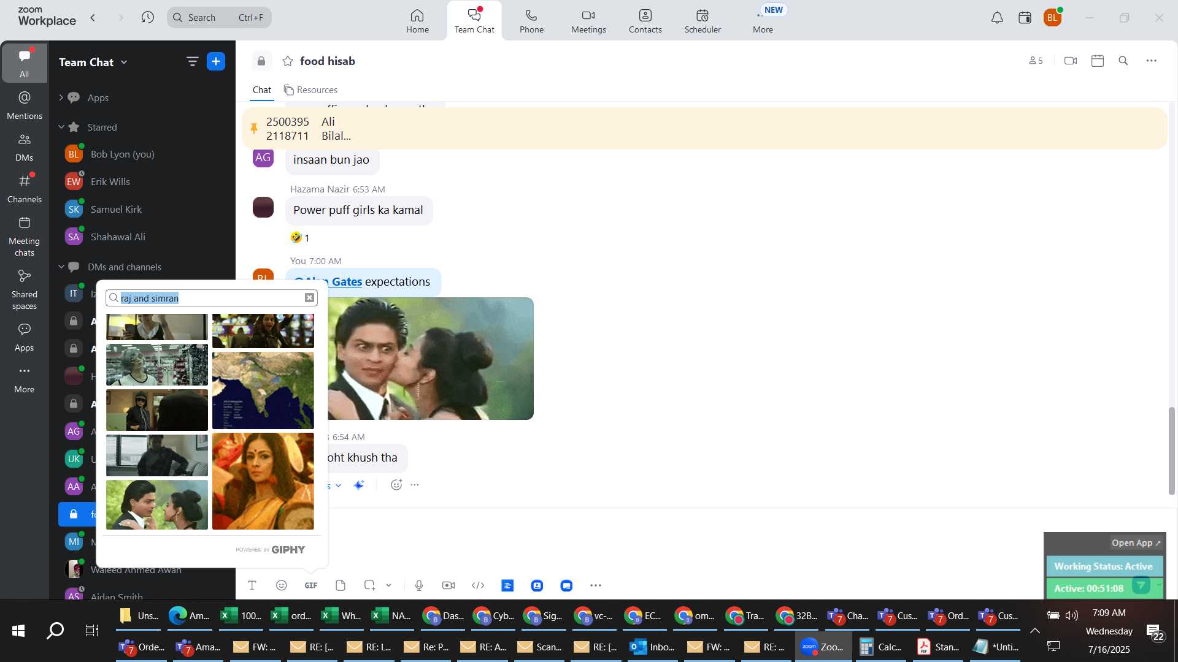Add a reaction to the last message
Image resolution: width=1178 pixels, height=662 pixels.
(x=396, y=485)
